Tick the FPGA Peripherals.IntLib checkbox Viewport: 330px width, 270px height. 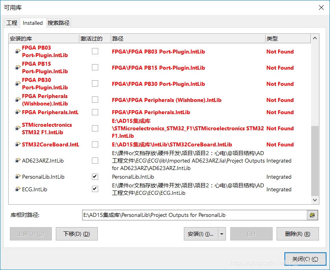tap(95, 112)
